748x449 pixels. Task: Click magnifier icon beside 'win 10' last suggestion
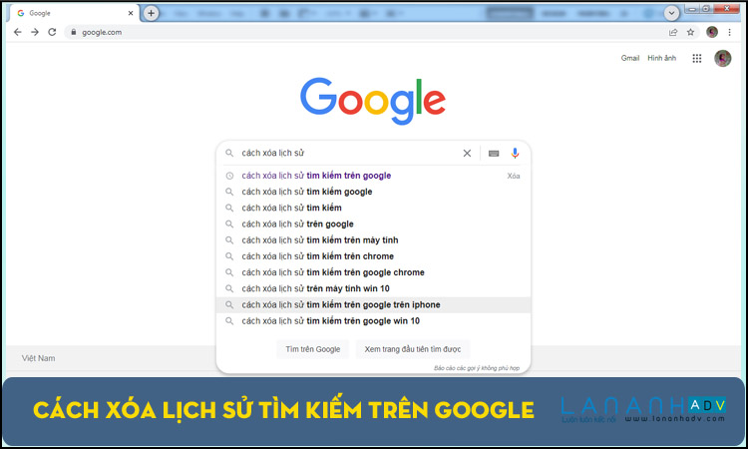click(x=229, y=321)
